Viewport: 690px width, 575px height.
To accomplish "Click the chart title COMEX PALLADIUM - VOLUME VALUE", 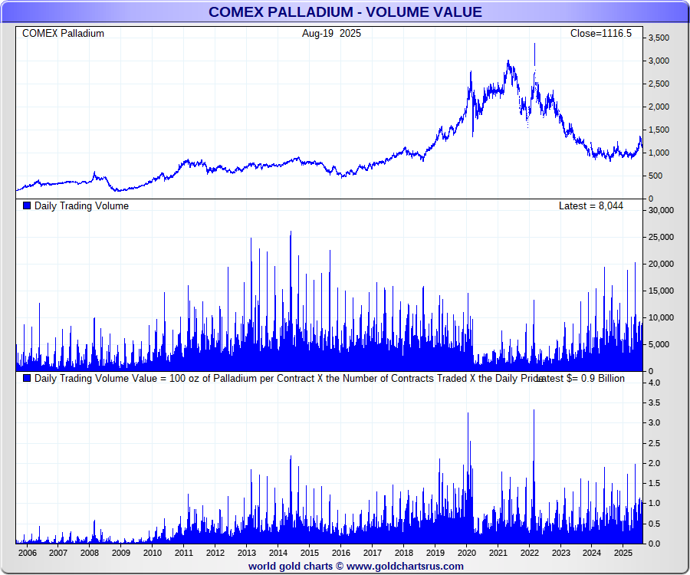I will tap(345, 11).
